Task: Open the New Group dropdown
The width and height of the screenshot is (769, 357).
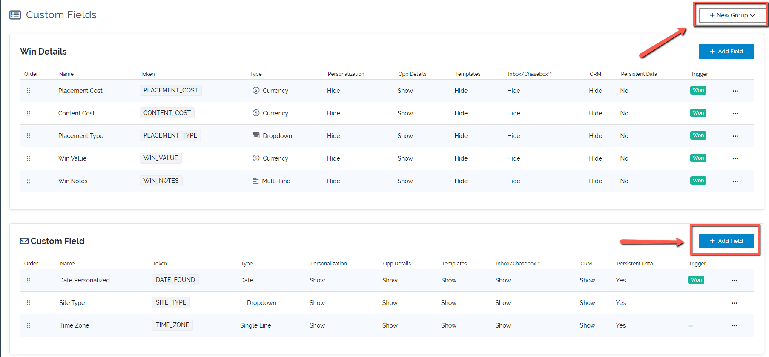Action: pyautogui.click(x=732, y=15)
